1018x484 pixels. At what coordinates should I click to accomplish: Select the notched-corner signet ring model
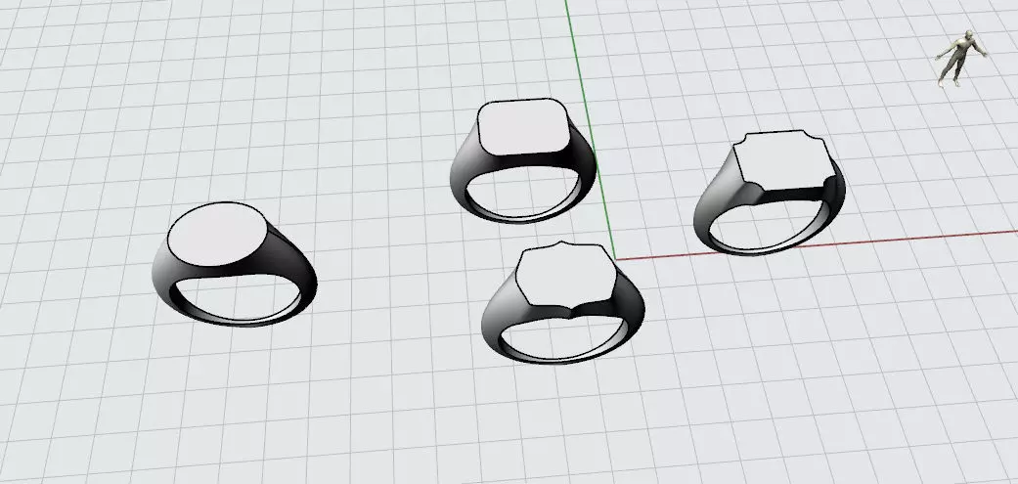pyautogui.click(x=770, y=193)
